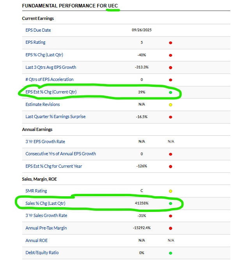Click the red dot beside Annual Pre-Tax Margin
Viewport: 242px width, 260px height.
[170, 228]
